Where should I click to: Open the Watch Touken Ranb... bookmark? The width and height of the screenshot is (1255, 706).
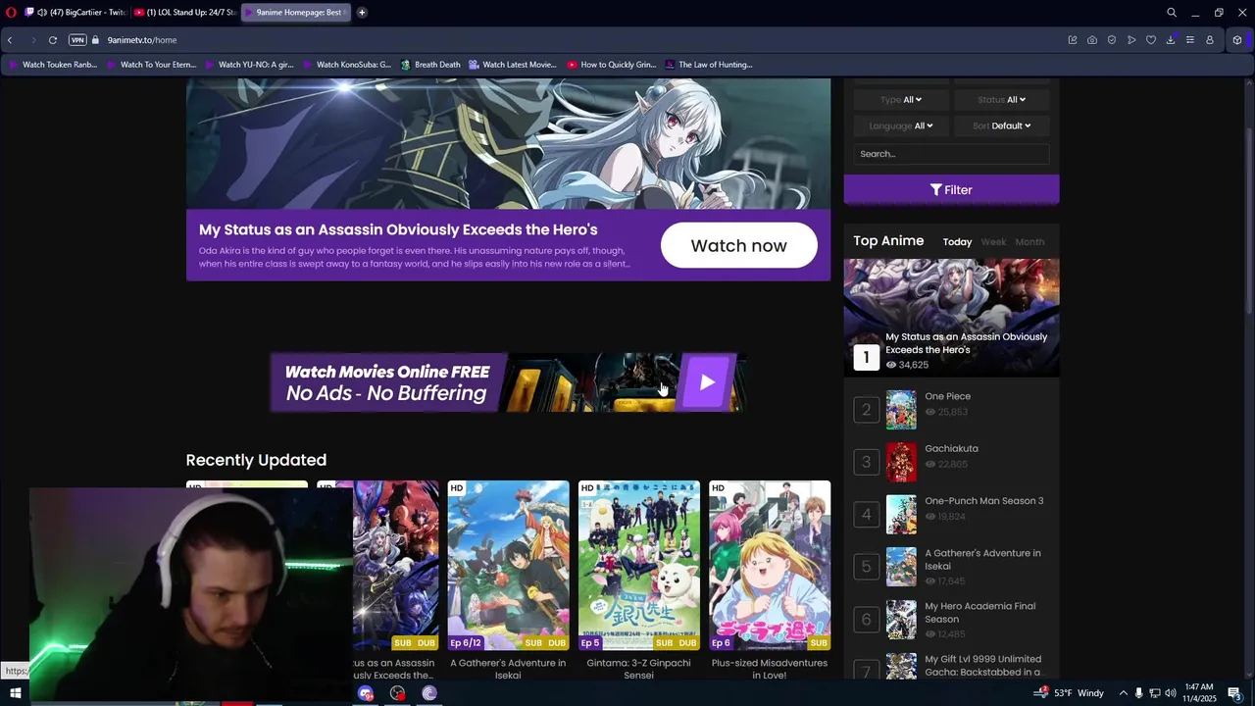53,65
